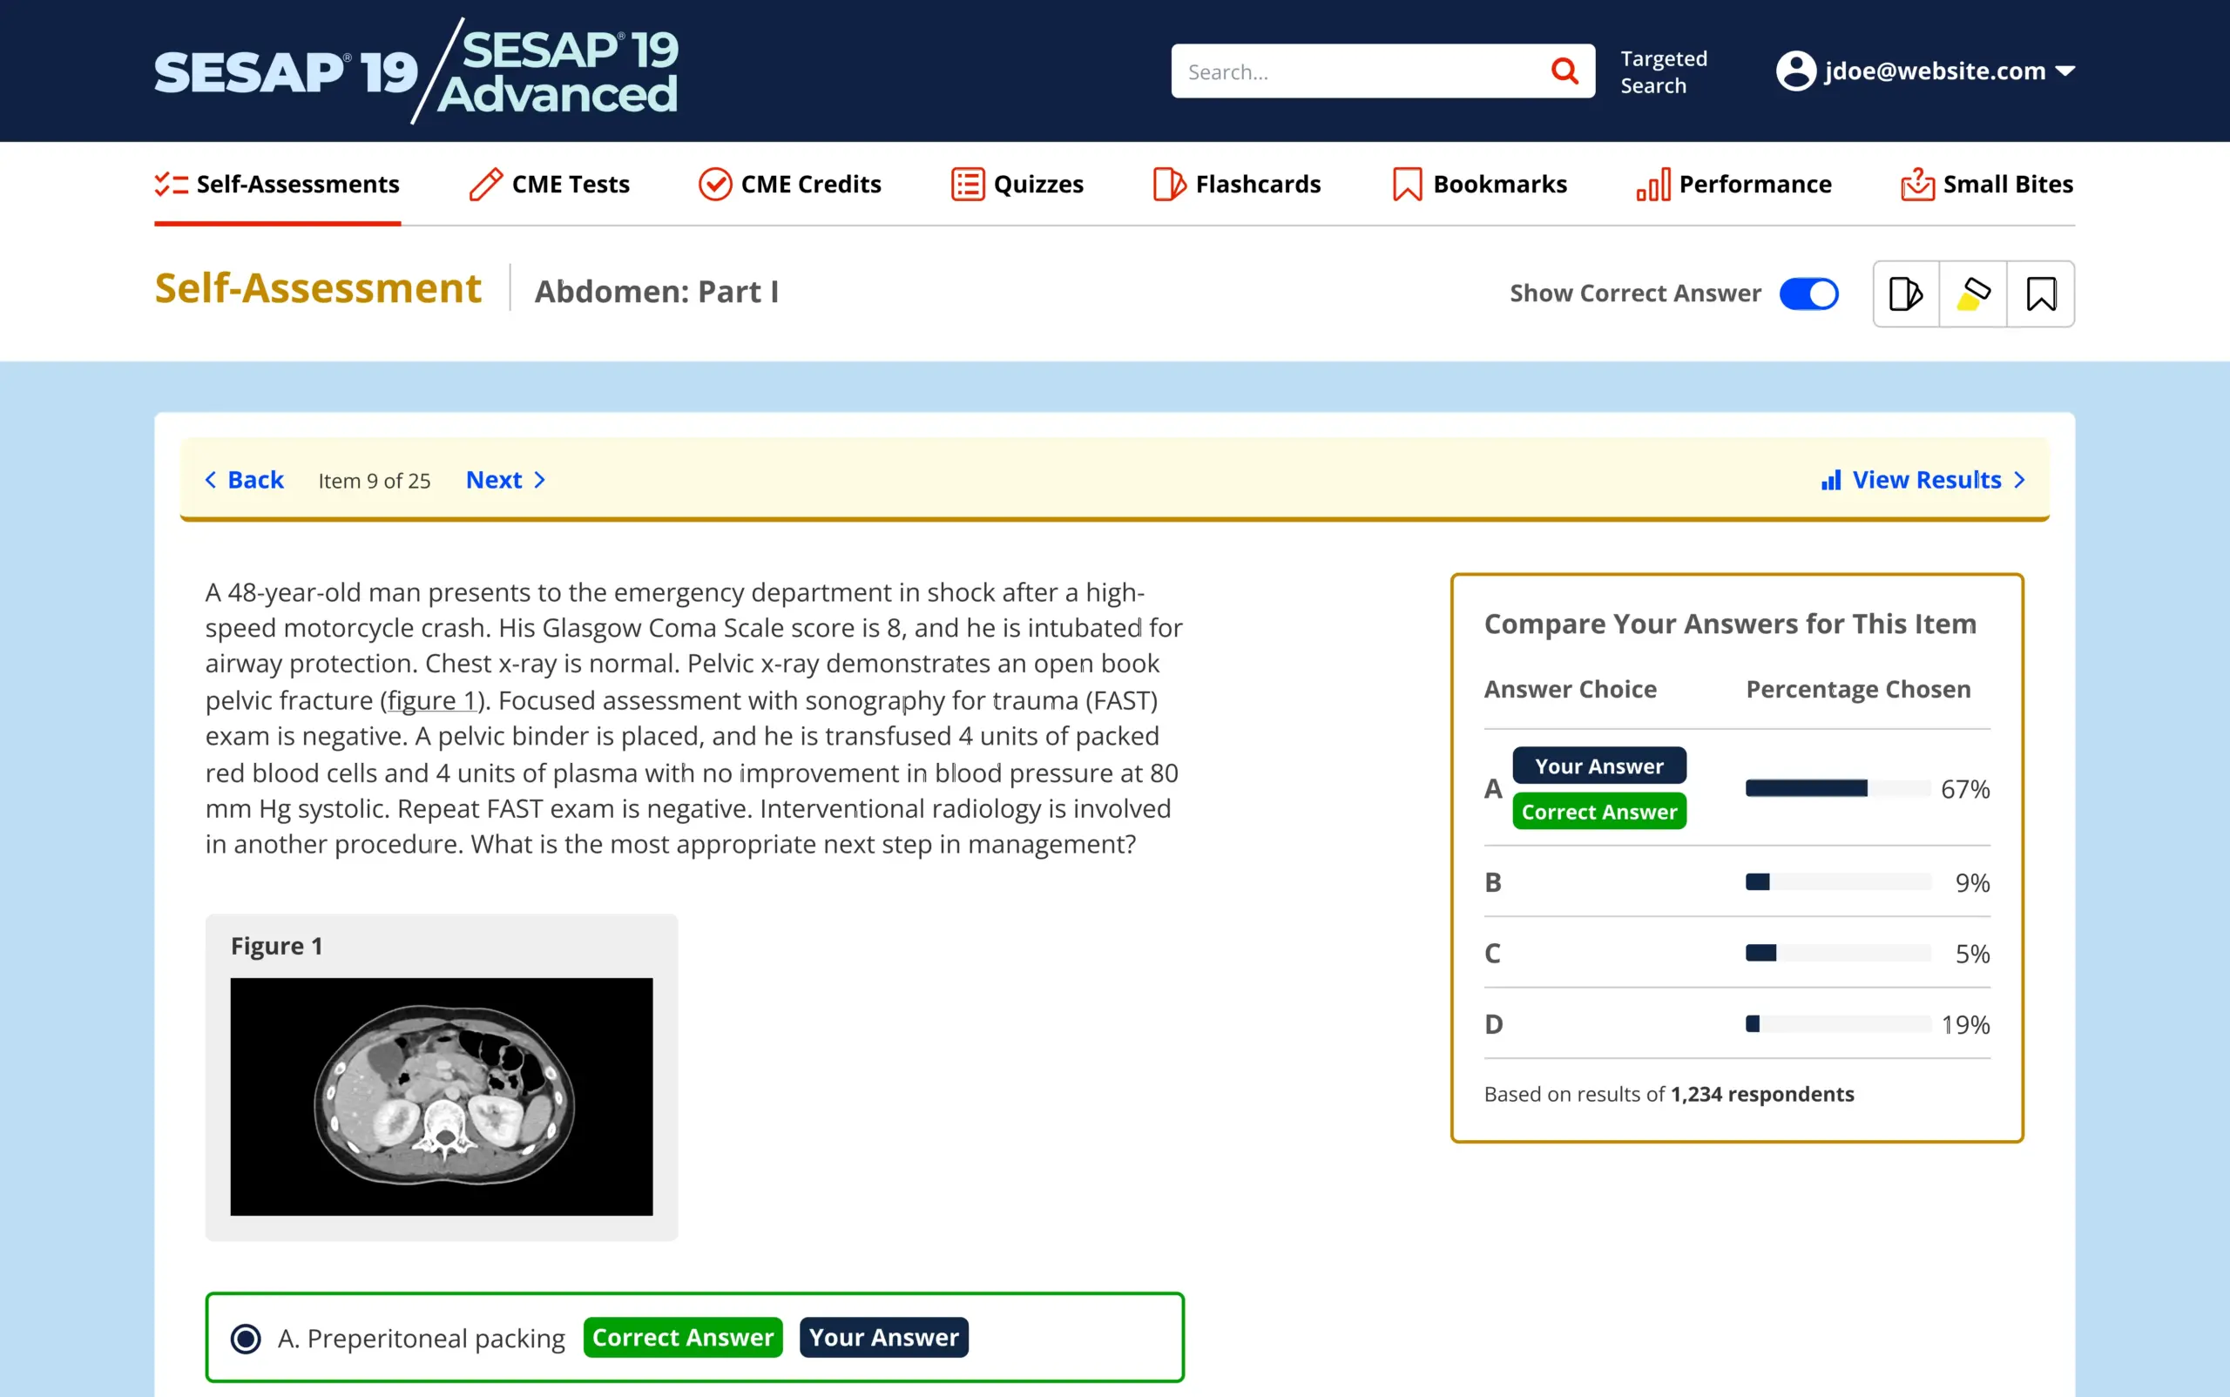Click the View Results chart icon
Screen dimensions: 2230x1397
pyautogui.click(x=1831, y=481)
